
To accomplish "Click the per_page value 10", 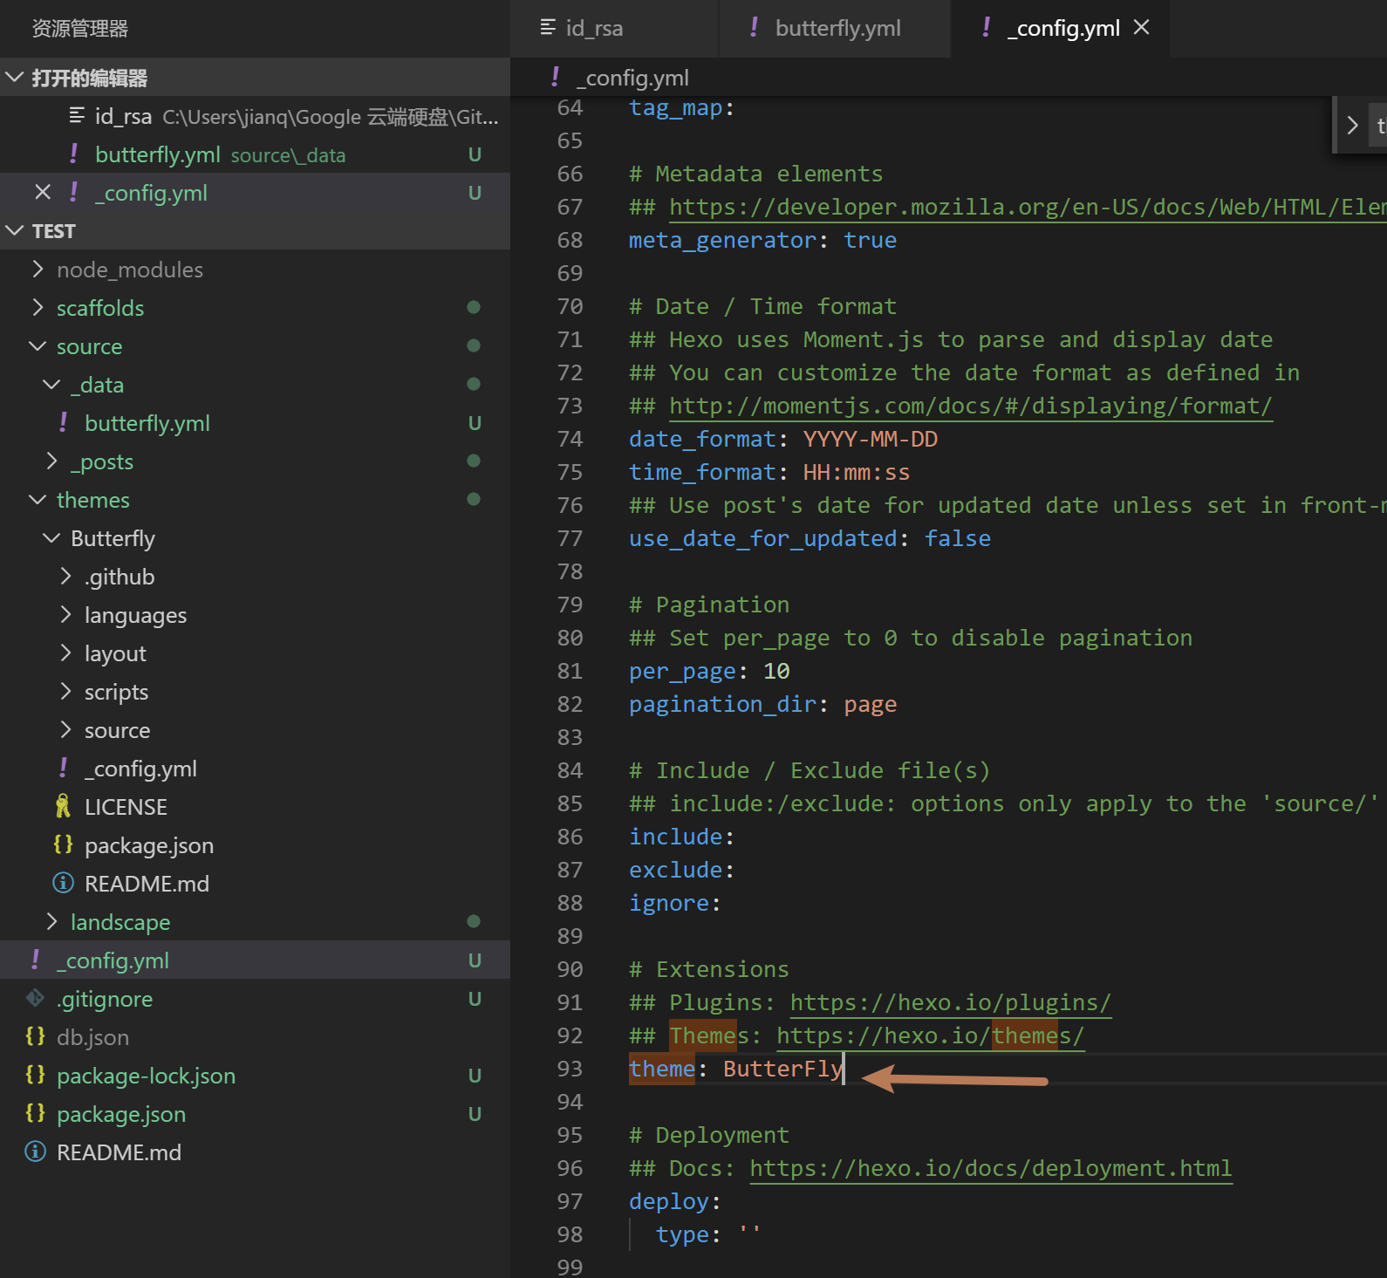I will point(776,671).
